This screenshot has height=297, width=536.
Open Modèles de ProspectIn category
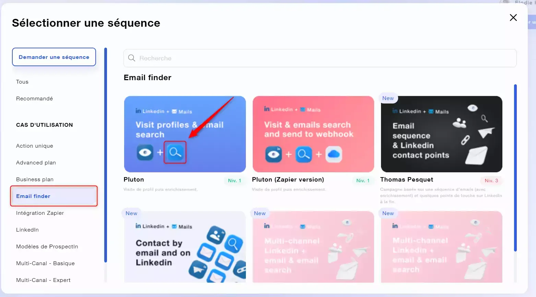click(x=47, y=247)
